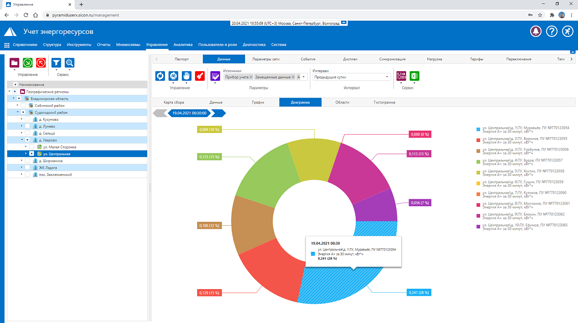578x323 pixels.
Task: Click the blue hand manual input icon
Action: [x=187, y=76]
